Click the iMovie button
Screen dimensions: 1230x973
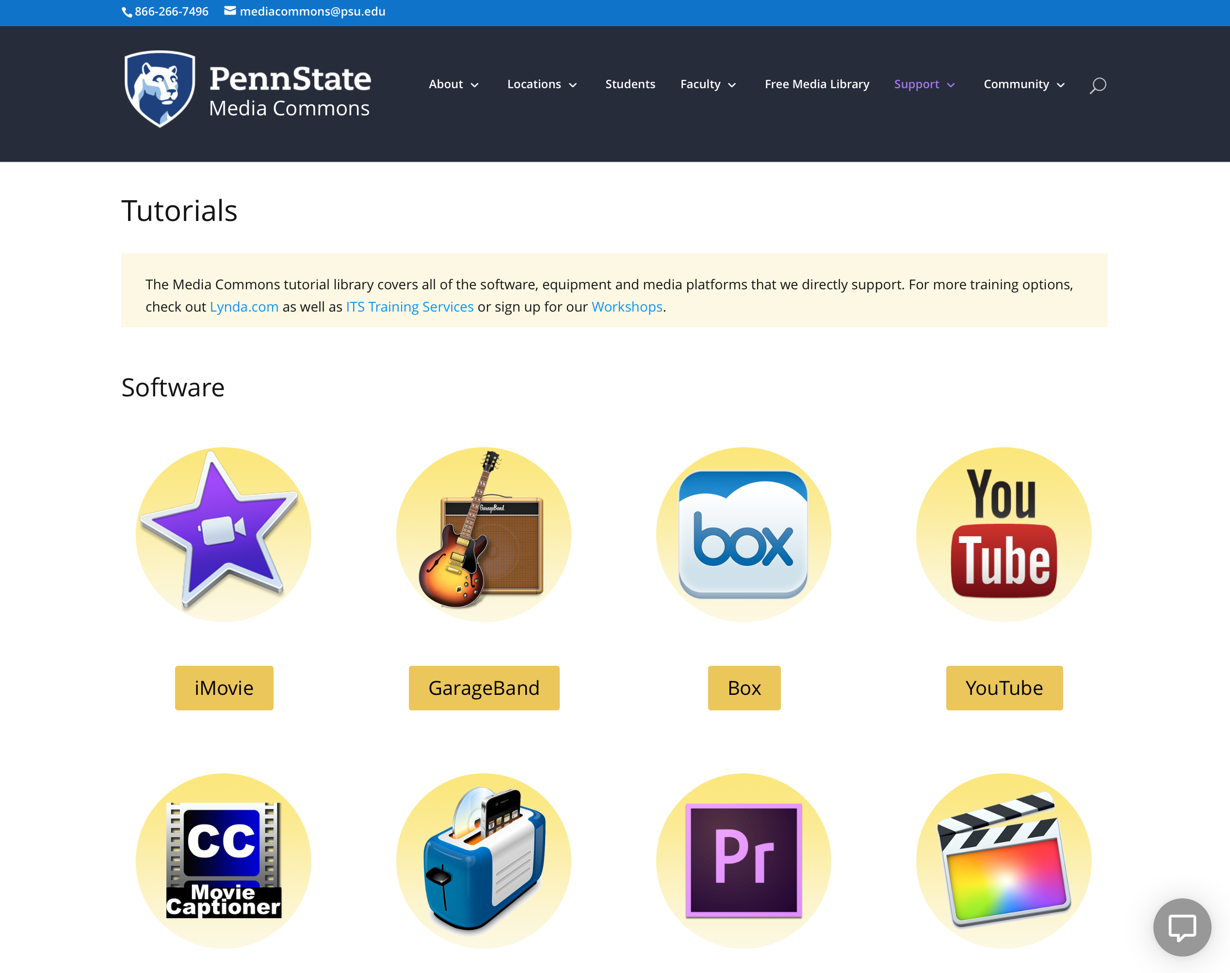[224, 688]
